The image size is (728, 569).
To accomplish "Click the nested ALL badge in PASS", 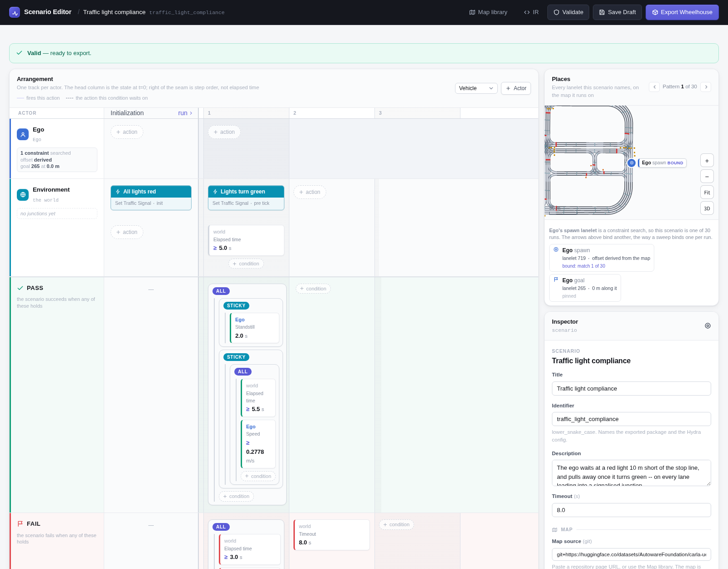I will click(243, 371).
